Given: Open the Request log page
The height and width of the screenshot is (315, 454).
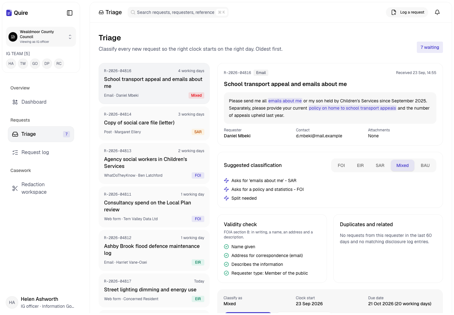Looking at the screenshot, I should [41, 152].
